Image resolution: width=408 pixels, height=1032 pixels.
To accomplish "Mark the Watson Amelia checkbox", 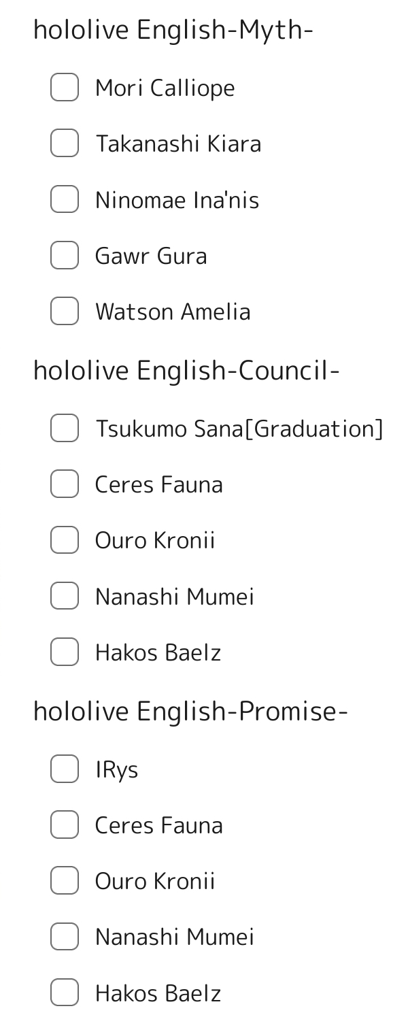I will click(x=65, y=311).
